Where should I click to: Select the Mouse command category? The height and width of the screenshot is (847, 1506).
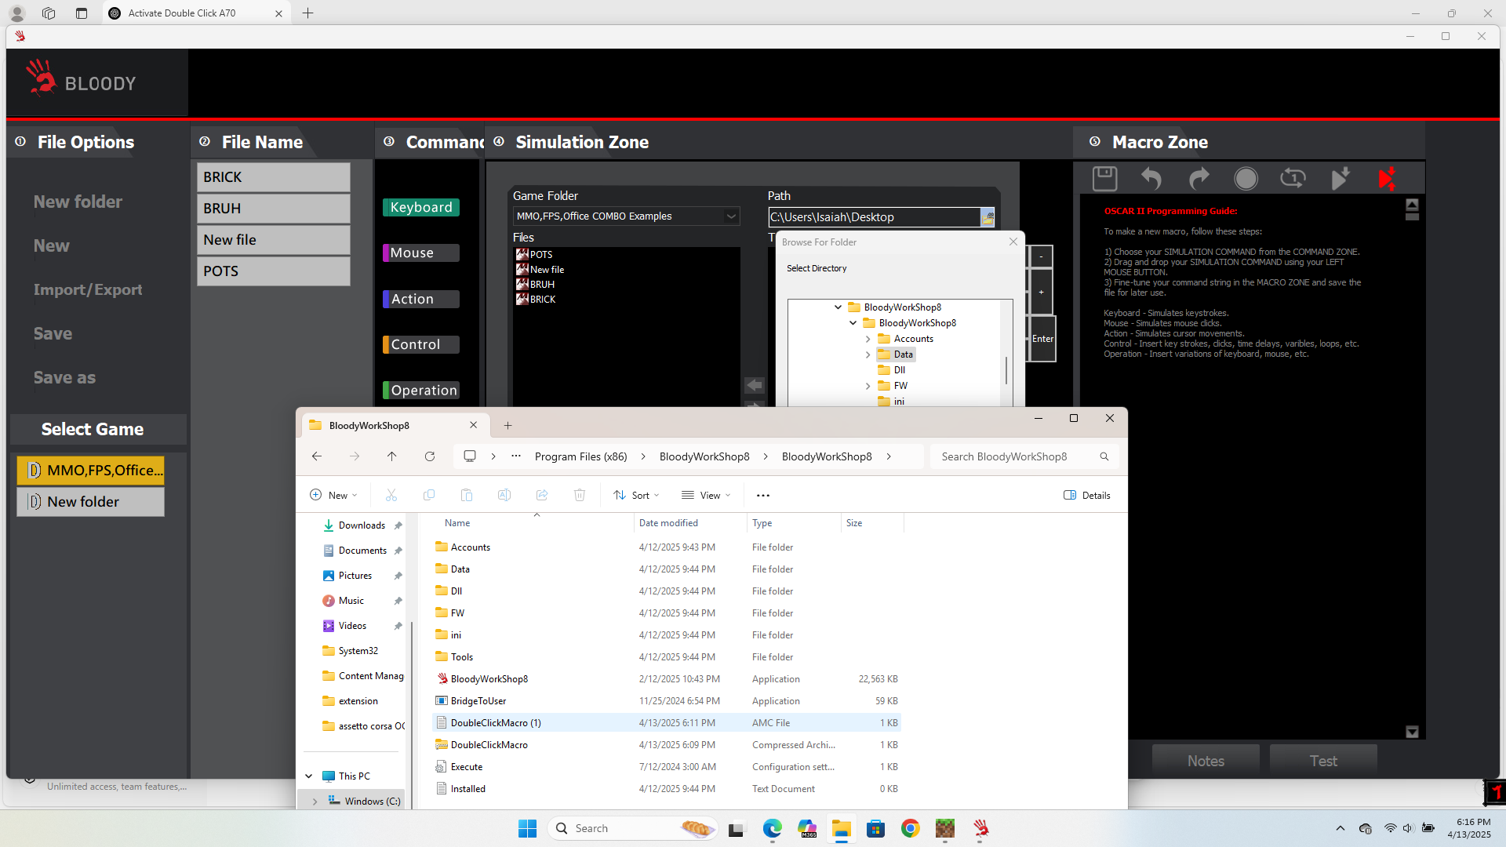(x=421, y=253)
